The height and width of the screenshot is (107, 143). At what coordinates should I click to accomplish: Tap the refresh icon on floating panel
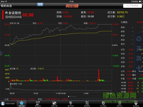click(139, 39)
